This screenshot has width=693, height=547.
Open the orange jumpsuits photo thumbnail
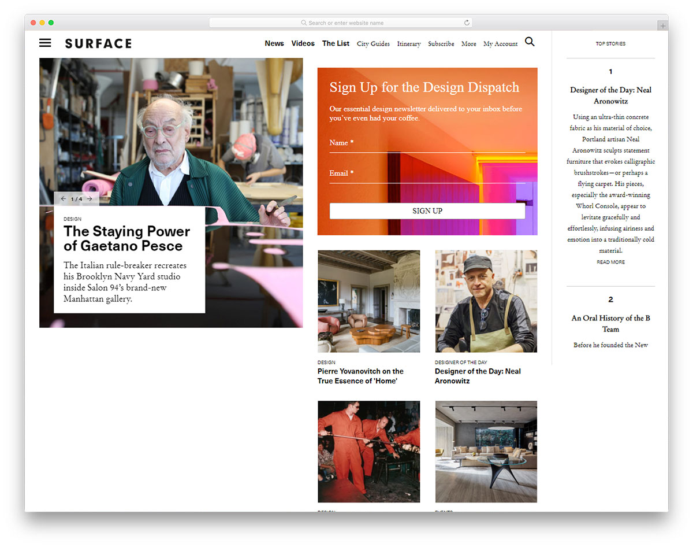point(369,452)
